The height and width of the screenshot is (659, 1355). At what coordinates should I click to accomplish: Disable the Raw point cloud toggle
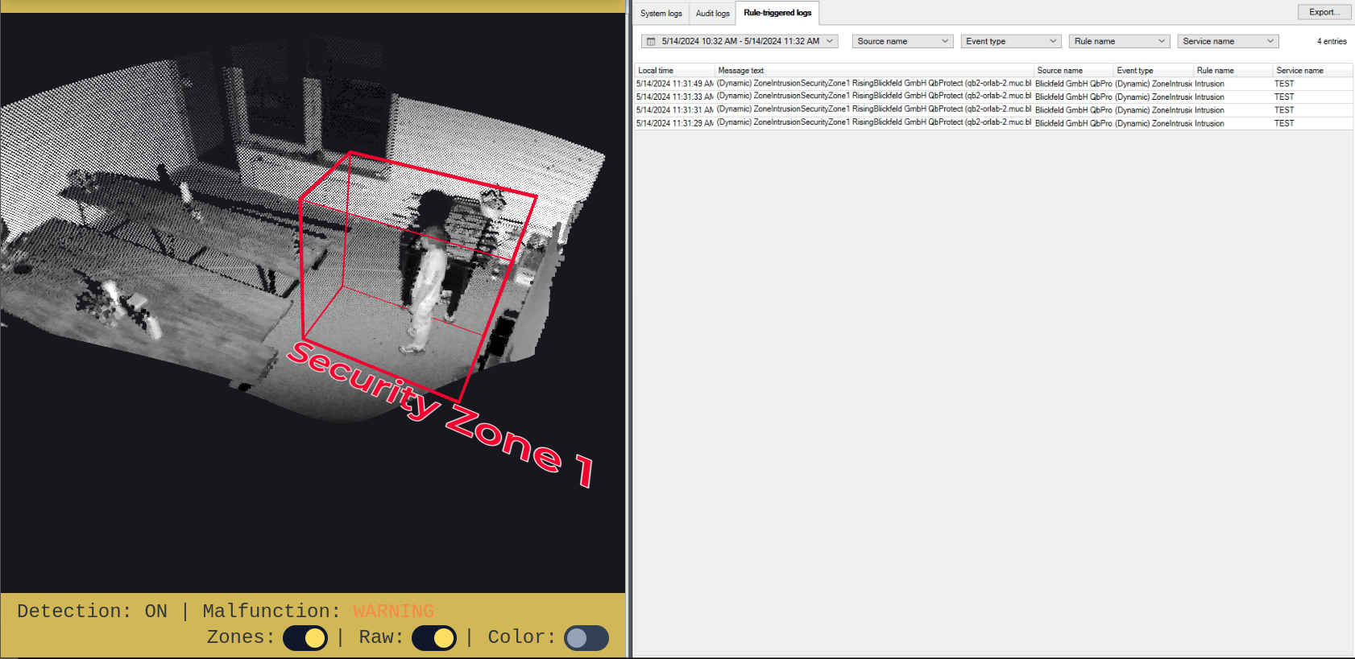434,638
